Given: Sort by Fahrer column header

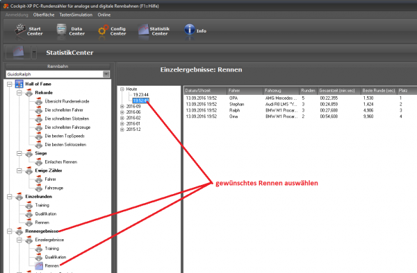Looking at the screenshot, I should tap(245, 91).
